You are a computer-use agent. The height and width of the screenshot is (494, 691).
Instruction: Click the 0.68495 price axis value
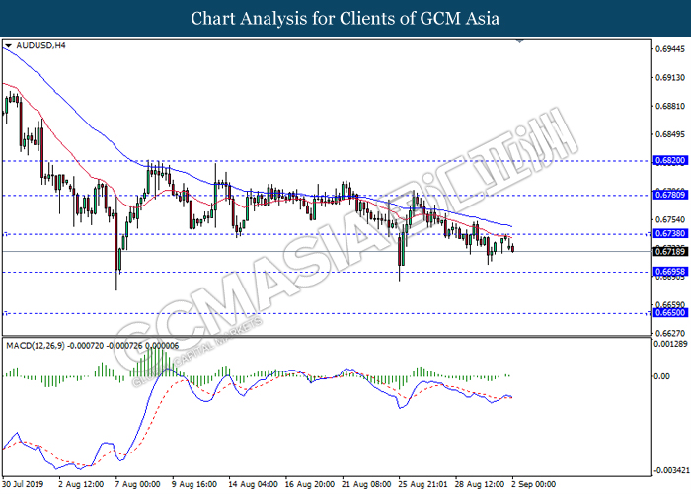670,134
